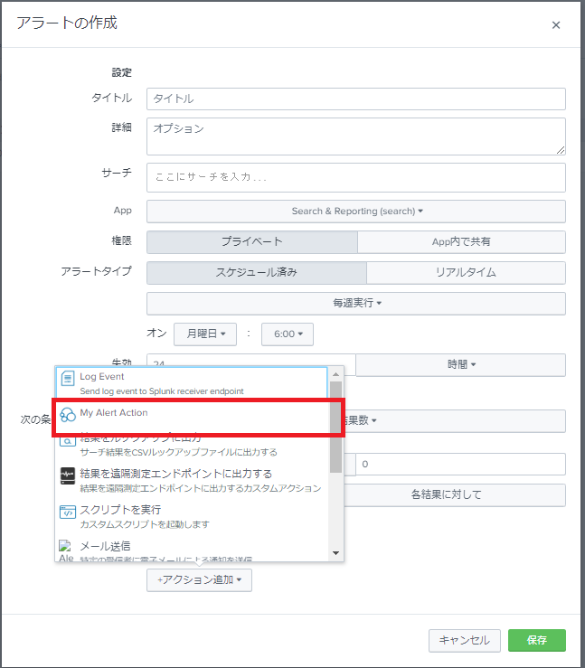Image resolution: width=585 pixels, height=668 pixels.
Task: Click the lookup output search icon
Action: pos(68,441)
